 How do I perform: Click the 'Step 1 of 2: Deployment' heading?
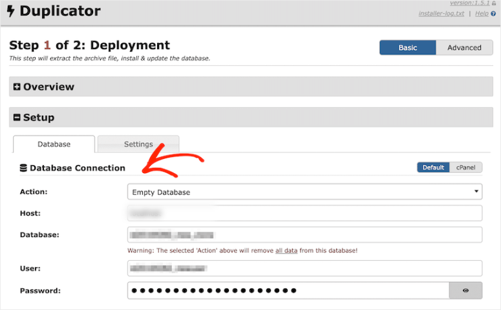[x=89, y=45]
